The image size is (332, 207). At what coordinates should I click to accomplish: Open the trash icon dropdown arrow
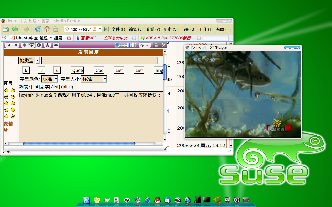point(61,29)
